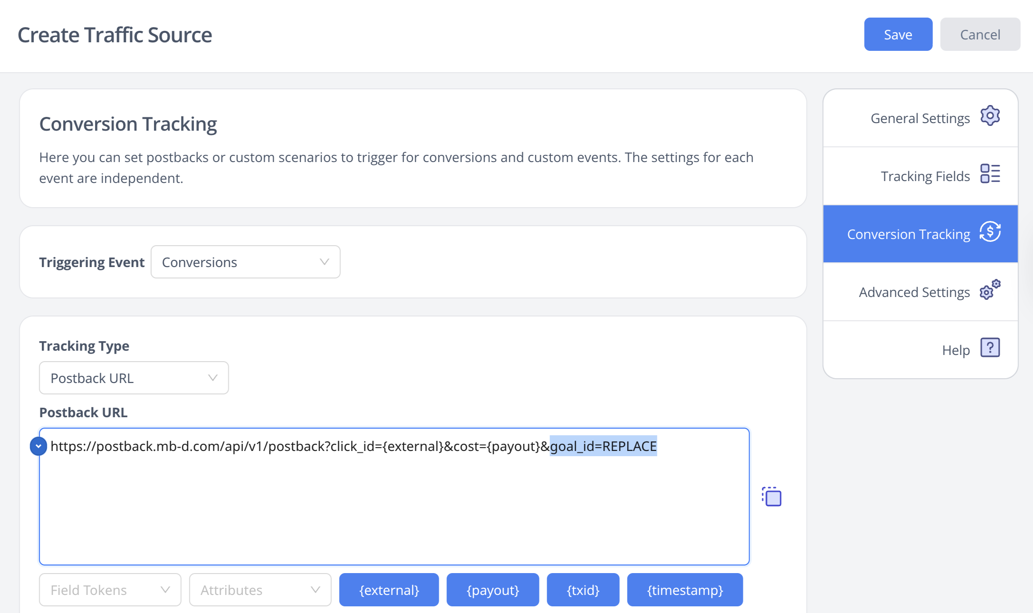Insert the {external} token
The width and height of the screenshot is (1033, 613).
tap(389, 590)
